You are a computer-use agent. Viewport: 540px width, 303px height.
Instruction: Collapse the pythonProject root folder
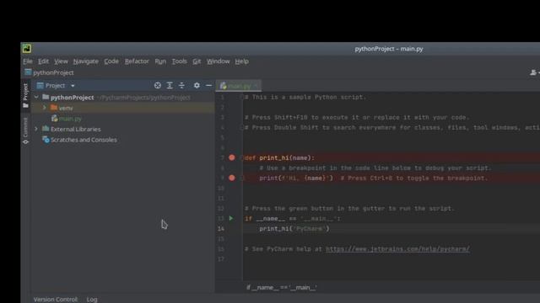click(36, 98)
